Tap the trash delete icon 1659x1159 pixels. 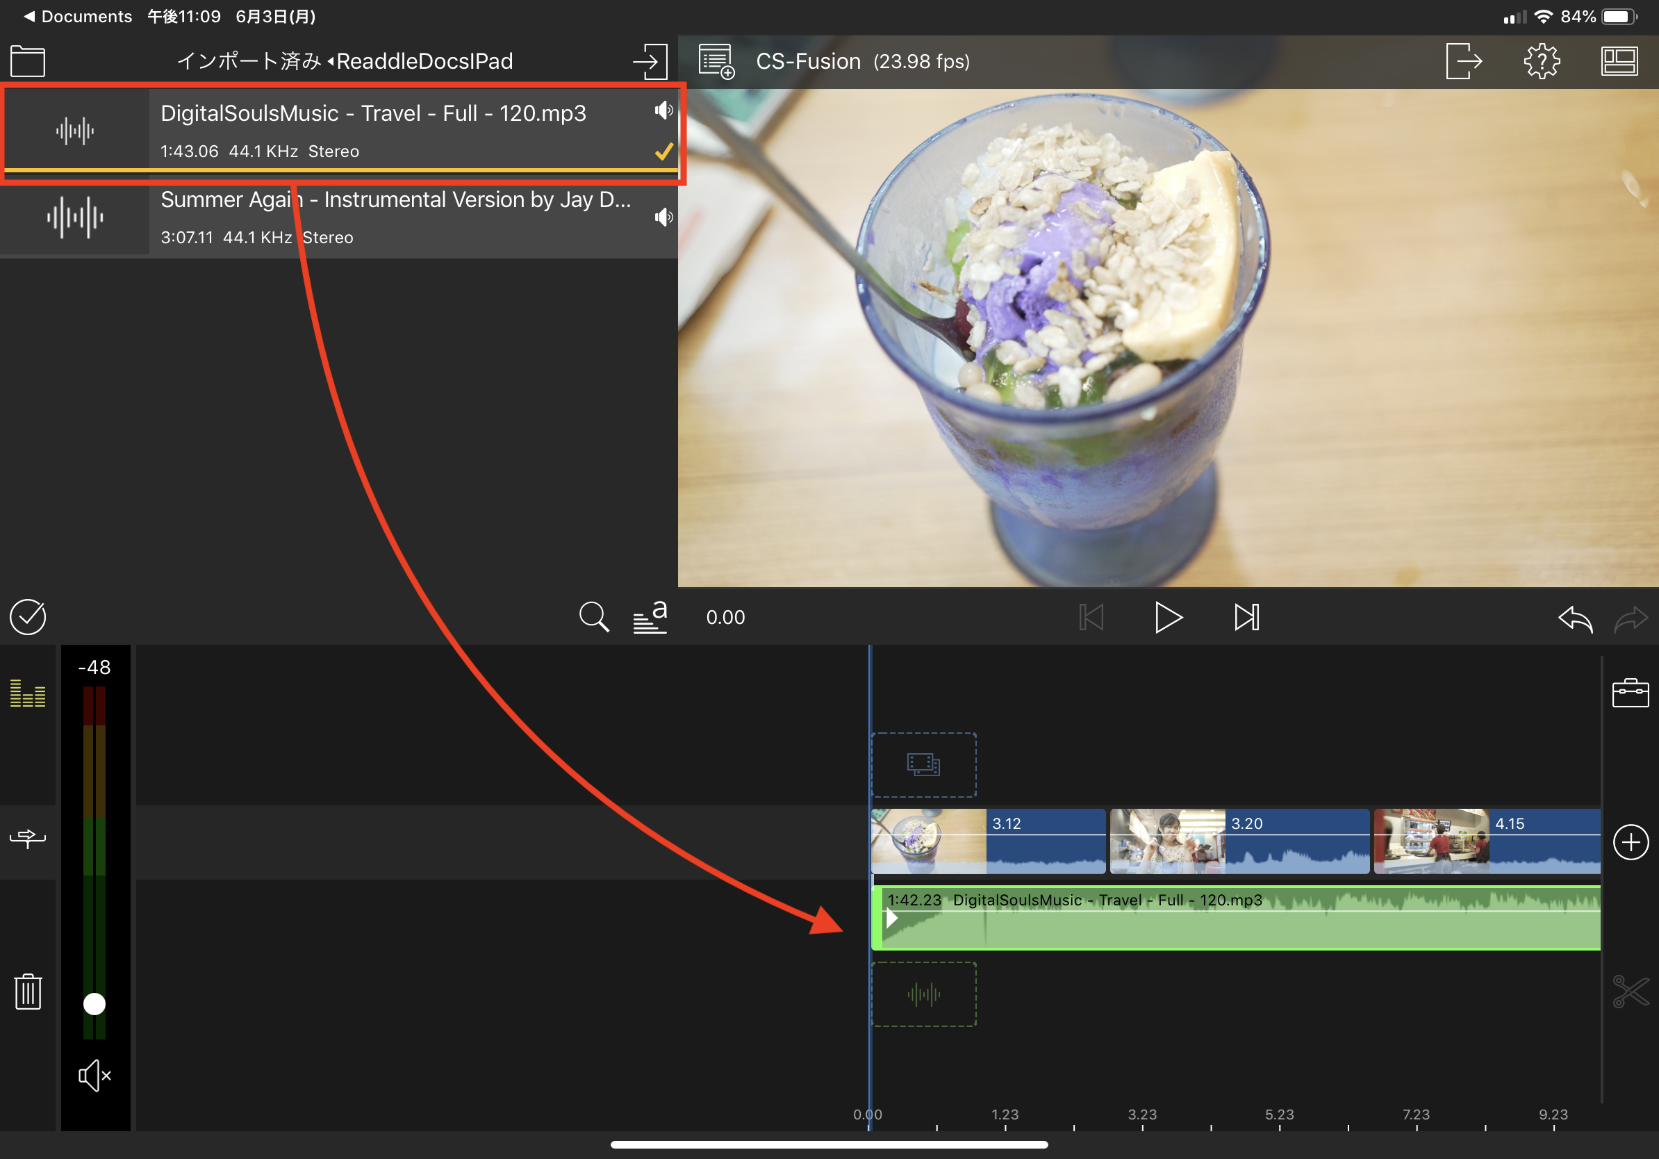pos(28,992)
